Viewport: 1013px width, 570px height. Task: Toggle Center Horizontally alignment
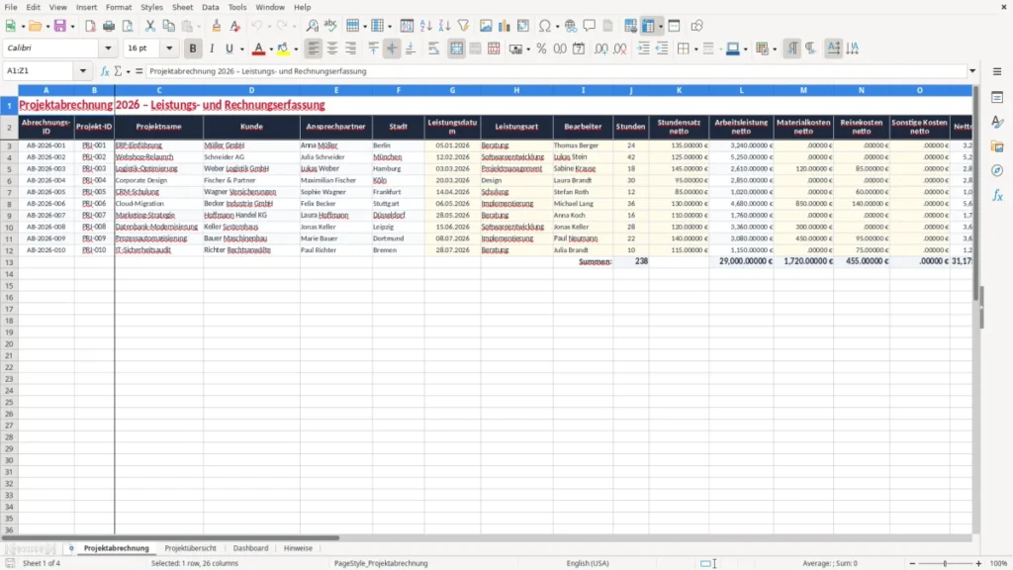pos(332,48)
